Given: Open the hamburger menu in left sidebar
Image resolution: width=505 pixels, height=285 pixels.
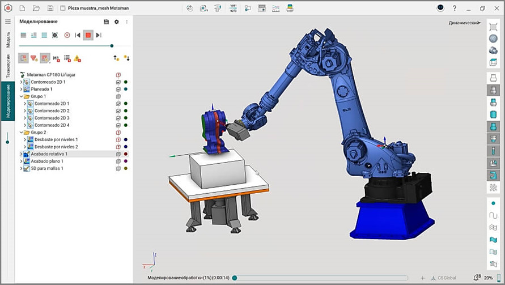Looking at the screenshot, I should pos(8,22).
